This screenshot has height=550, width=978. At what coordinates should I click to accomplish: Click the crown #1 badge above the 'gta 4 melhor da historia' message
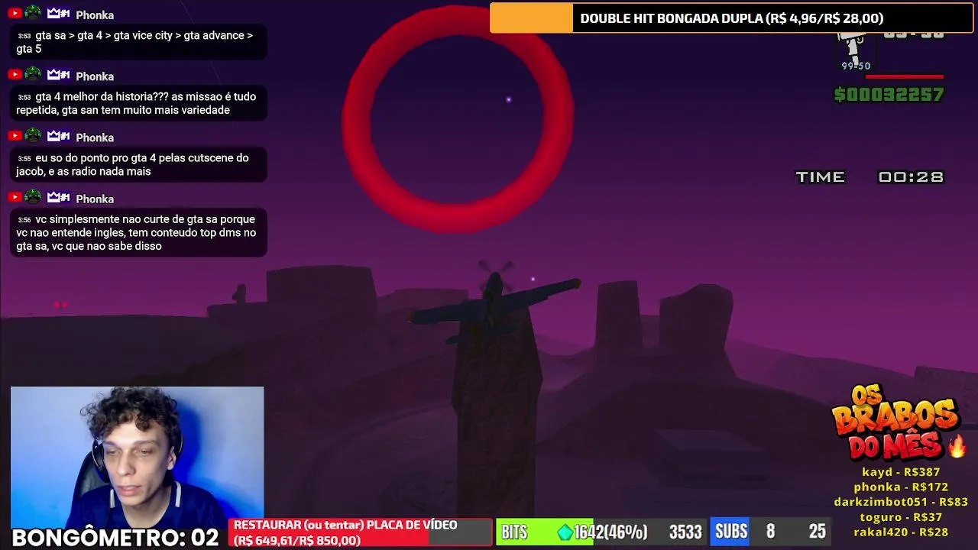[x=59, y=75]
